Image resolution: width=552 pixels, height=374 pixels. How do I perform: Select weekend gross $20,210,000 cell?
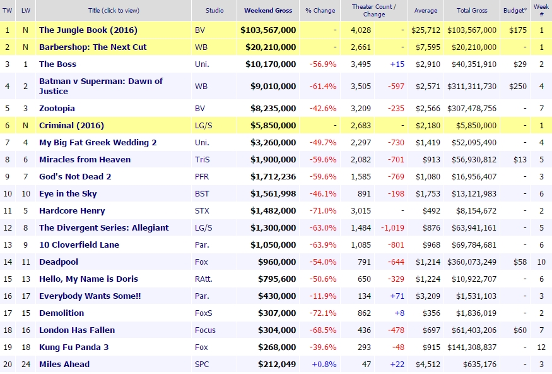tap(271, 47)
